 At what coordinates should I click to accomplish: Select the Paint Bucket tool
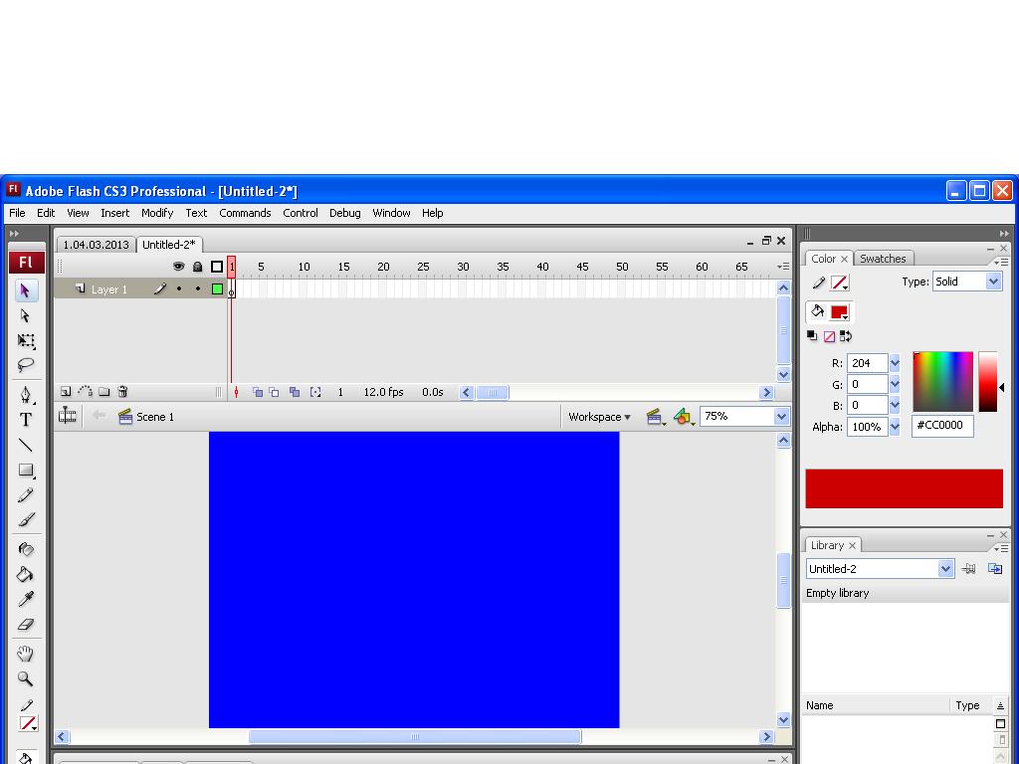25,574
